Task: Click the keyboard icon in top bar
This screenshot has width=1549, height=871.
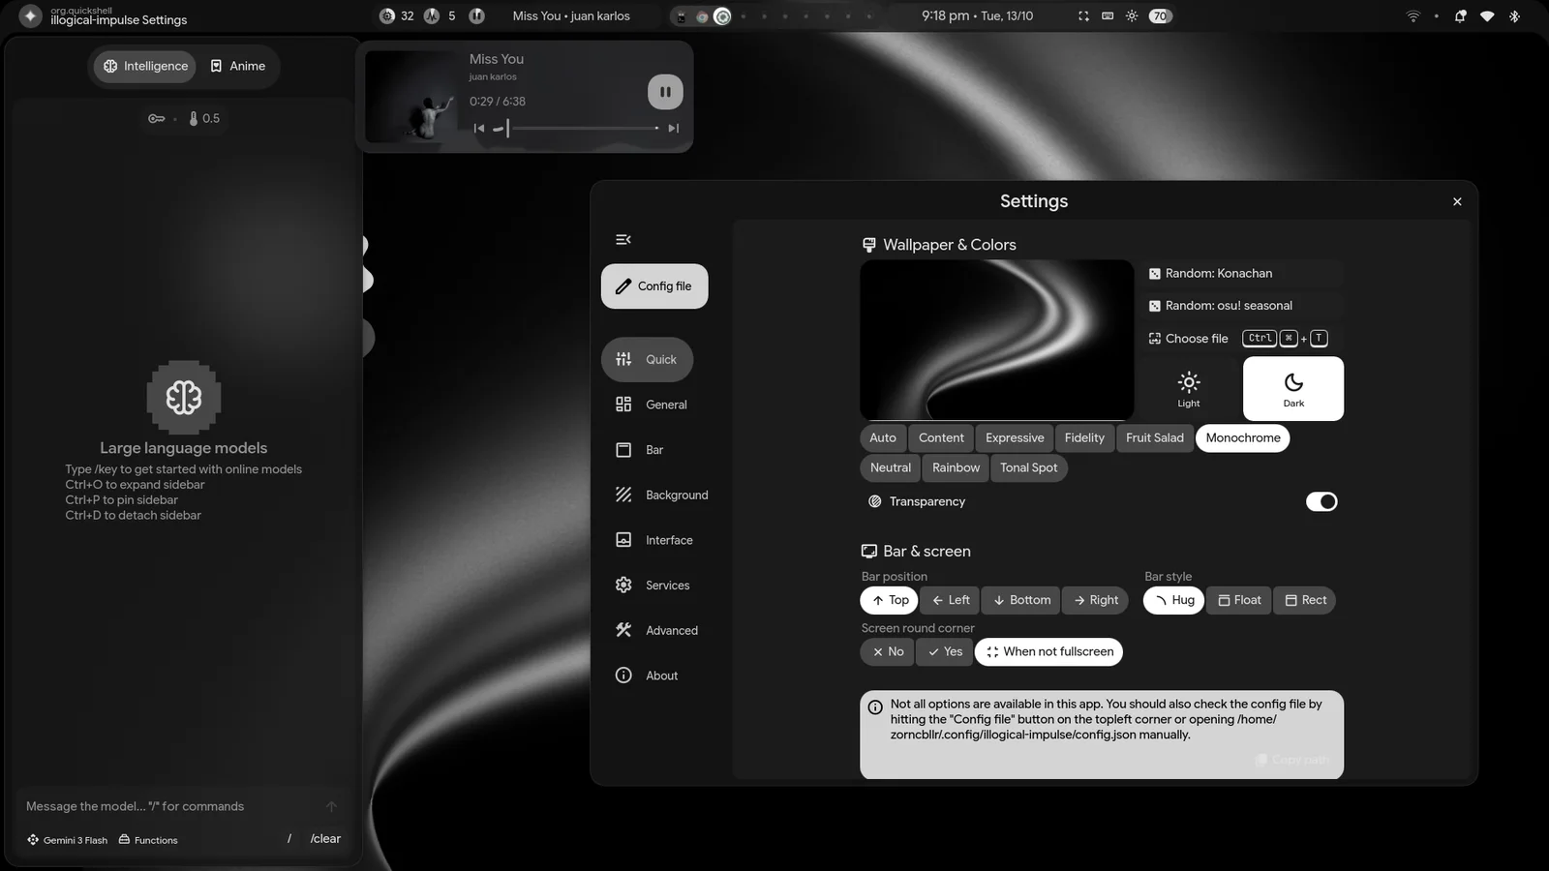Action: tap(1108, 16)
